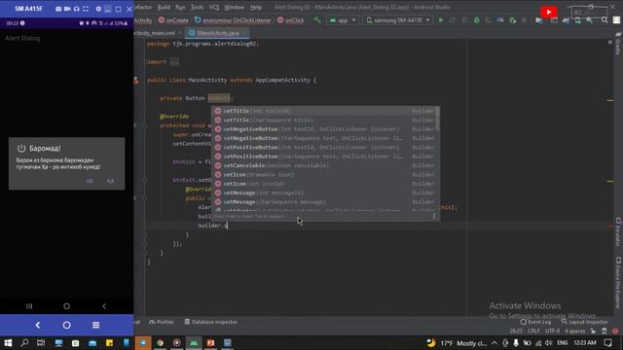Click the mirror bar menu button
The image size is (623, 350).
click(x=95, y=325)
